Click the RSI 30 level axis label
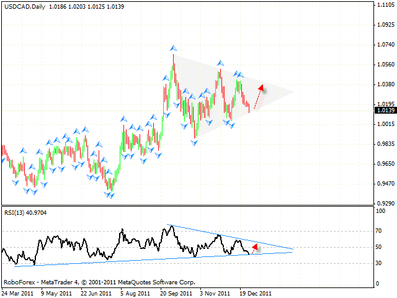This screenshot has width=397, height=298. 379,263
